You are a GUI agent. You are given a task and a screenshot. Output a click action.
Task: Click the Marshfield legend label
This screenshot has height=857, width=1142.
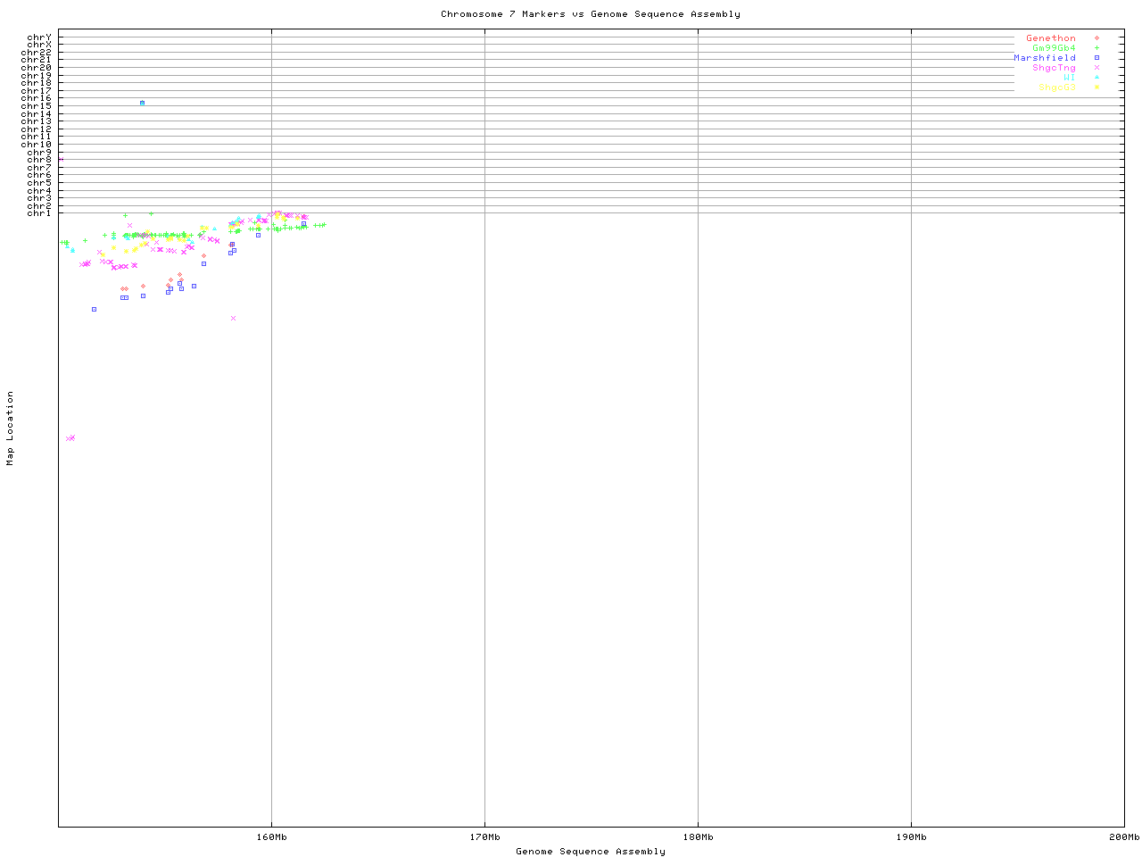pyautogui.click(x=1044, y=58)
